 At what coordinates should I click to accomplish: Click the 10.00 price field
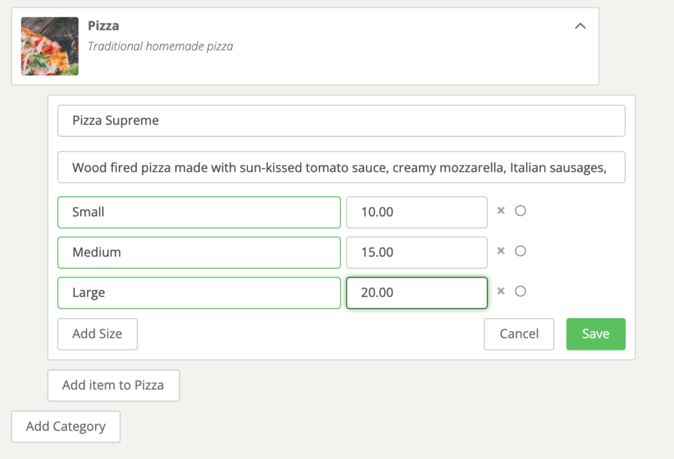pyautogui.click(x=416, y=212)
